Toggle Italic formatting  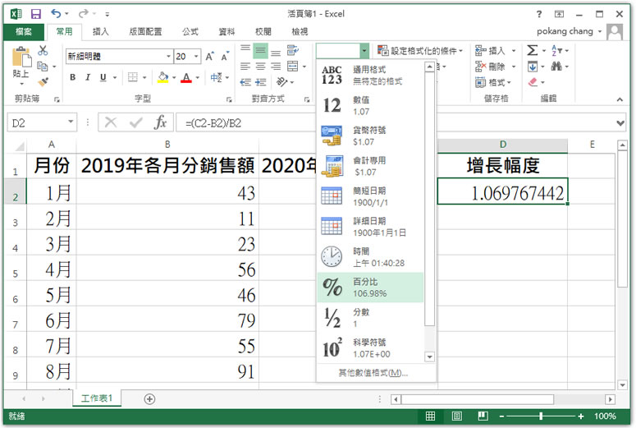(x=88, y=77)
